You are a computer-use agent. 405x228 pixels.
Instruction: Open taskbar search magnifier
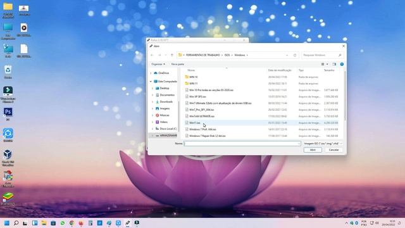coord(16,223)
